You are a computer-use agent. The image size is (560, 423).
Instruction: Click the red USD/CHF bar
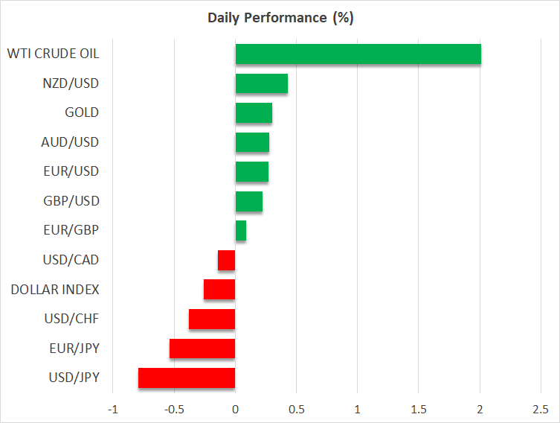(212, 319)
